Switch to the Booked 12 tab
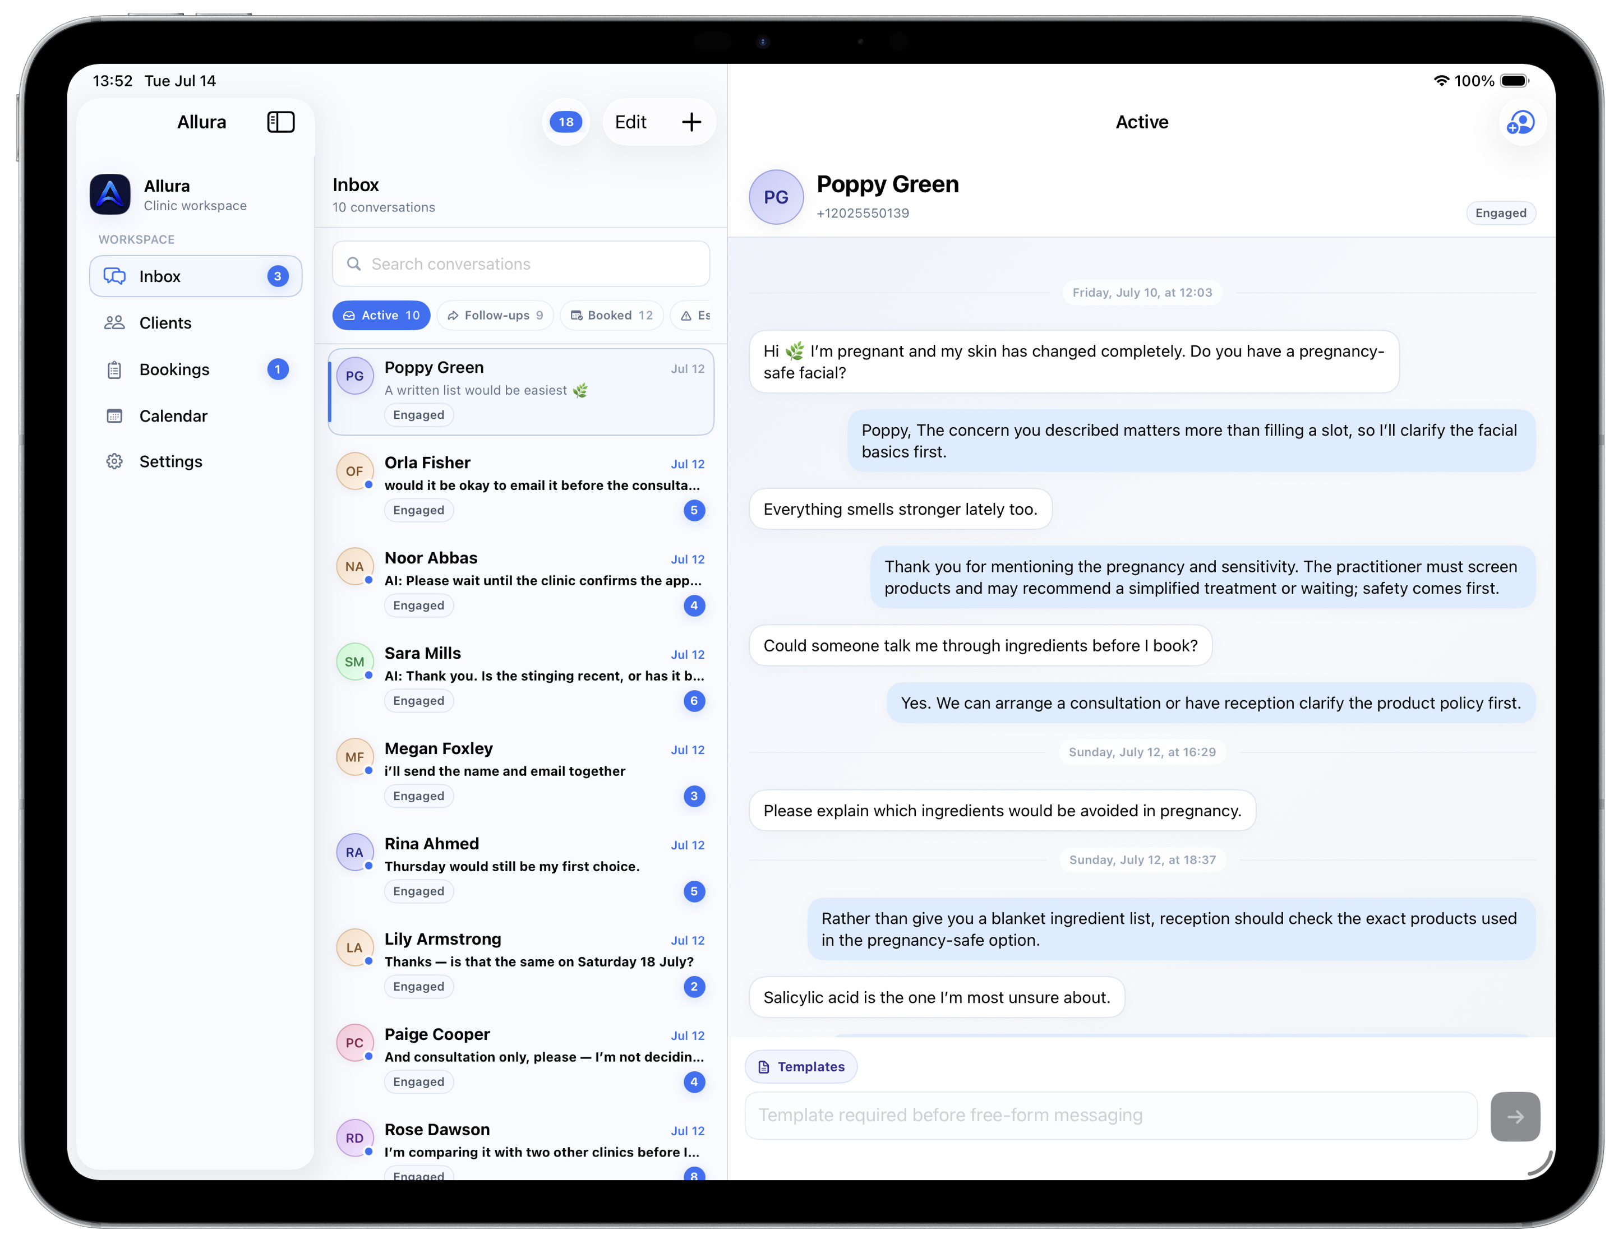Viewport: 1623px width, 1244px height. point(612,316)
